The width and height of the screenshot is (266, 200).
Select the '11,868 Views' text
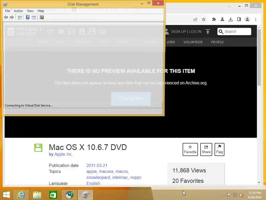(189, 170)
